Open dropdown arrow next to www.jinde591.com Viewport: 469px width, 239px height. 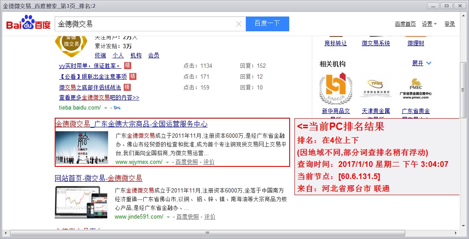[x=168, y=217]
